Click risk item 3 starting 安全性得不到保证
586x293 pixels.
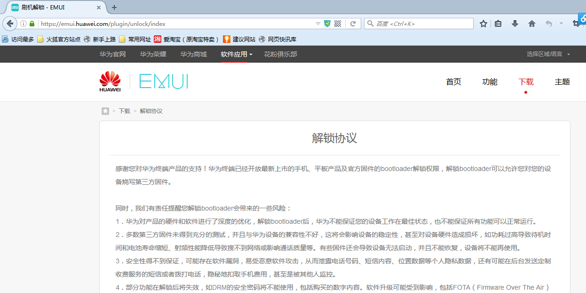coord(333,268)
